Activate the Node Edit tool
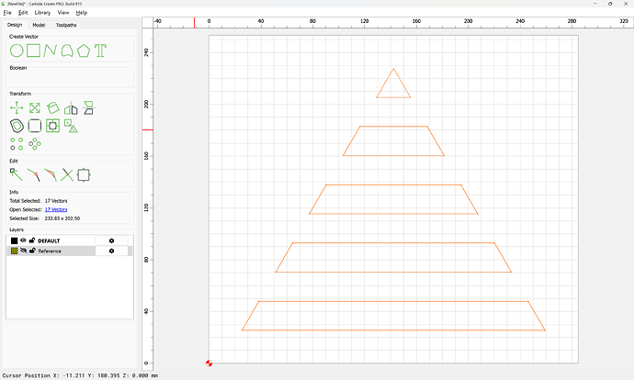Screen dimensions: 634x380 pyautogui.click(x=17, y=175)
